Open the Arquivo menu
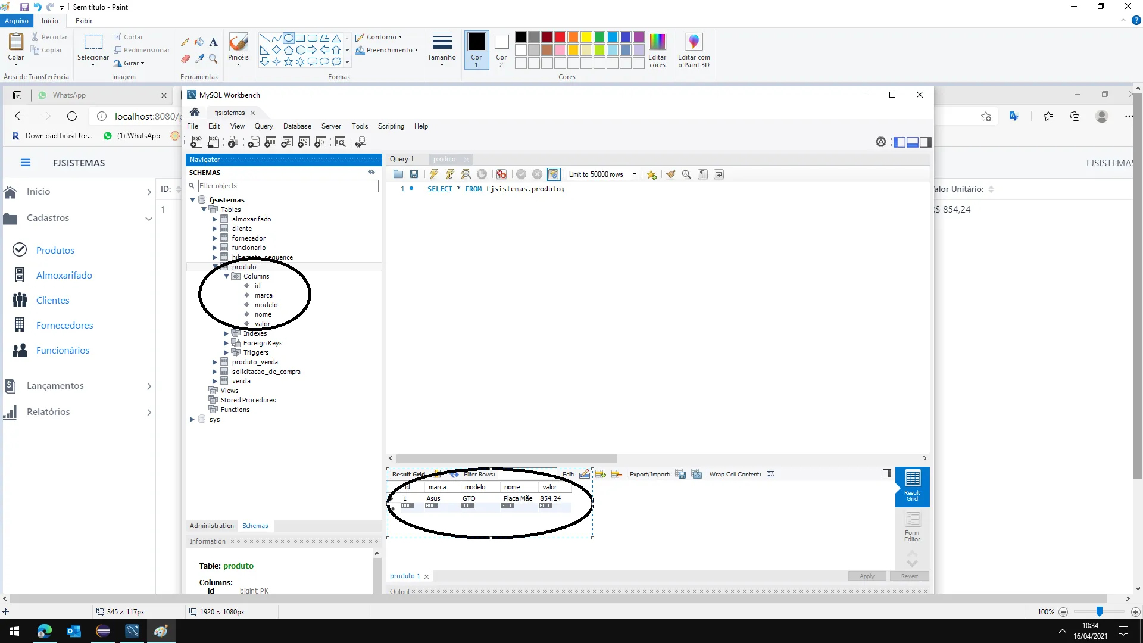 pos(16,21)
